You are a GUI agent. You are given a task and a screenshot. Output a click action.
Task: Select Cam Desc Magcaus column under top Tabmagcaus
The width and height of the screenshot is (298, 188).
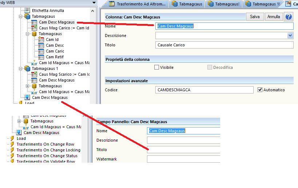pyautogui.click(x=57, y=22)
